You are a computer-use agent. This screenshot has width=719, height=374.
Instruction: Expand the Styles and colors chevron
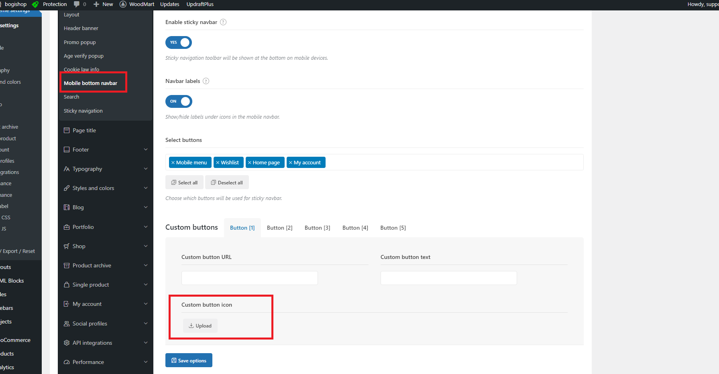pyautogui.click(x=146, y=188)
